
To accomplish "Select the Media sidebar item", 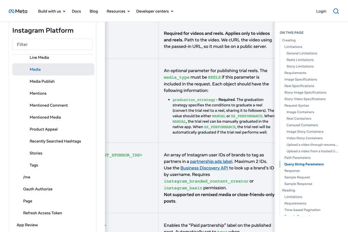I will click(53, 69).
